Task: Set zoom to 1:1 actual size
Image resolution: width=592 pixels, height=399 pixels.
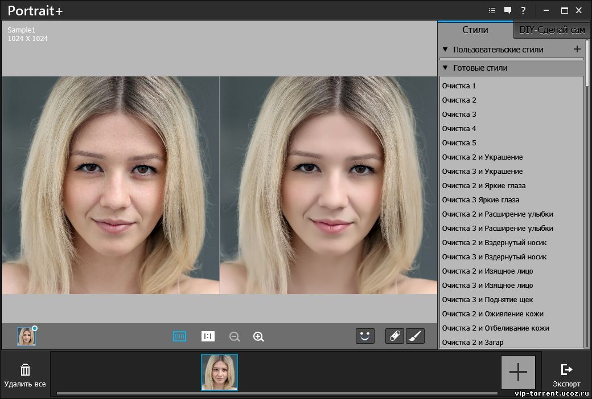Action: (x=208, y=336)
